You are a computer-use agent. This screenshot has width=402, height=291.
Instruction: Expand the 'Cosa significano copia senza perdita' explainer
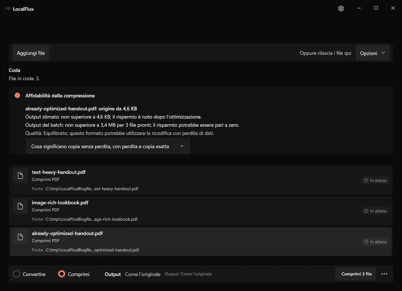point(108,146)
